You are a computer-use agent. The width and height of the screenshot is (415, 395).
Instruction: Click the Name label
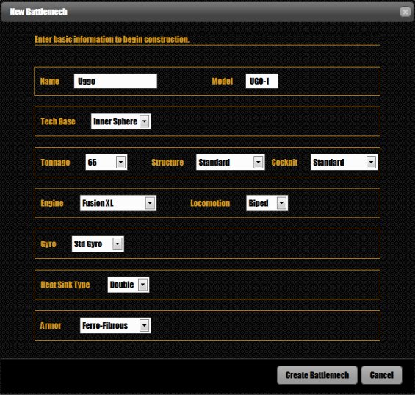49,81
